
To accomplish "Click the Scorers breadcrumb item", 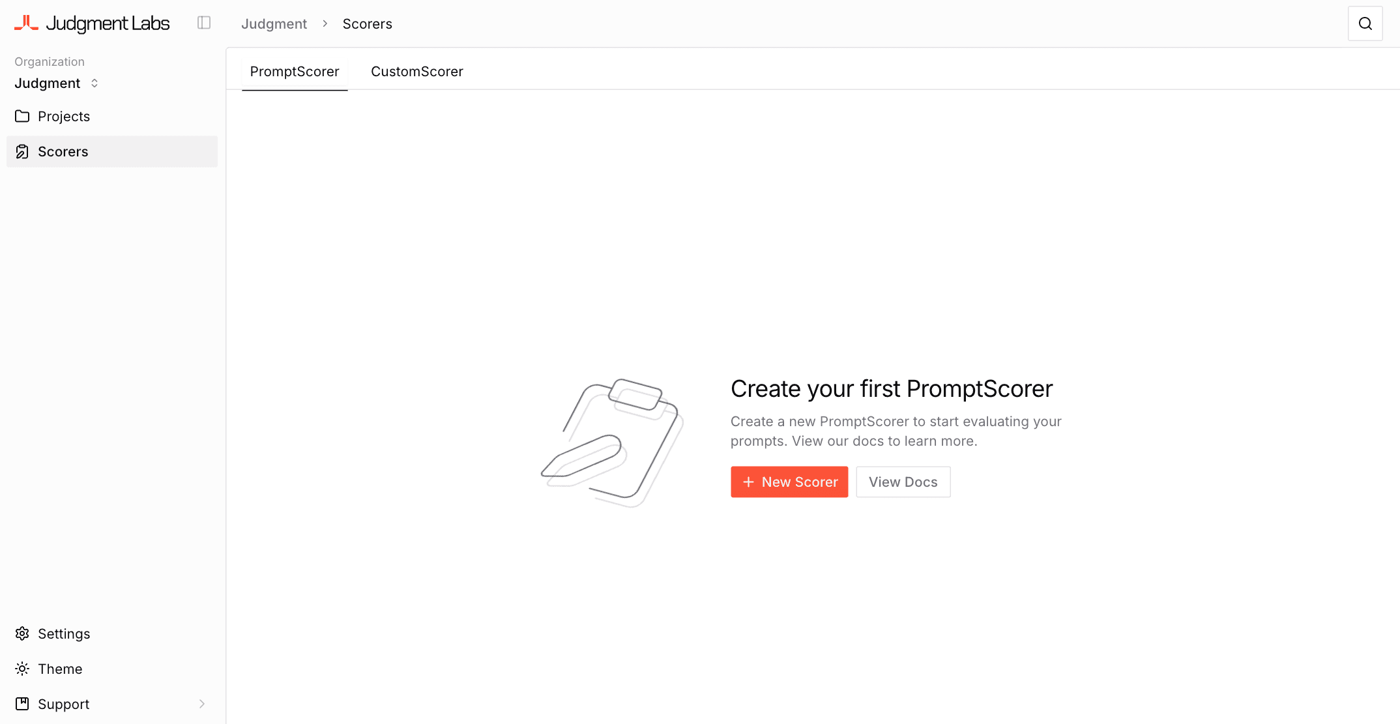I will pyautogui.click(x=368, y=24).
